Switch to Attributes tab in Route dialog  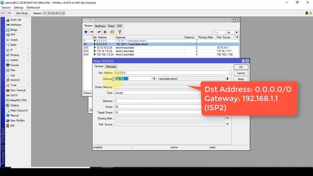coord(111,66)
